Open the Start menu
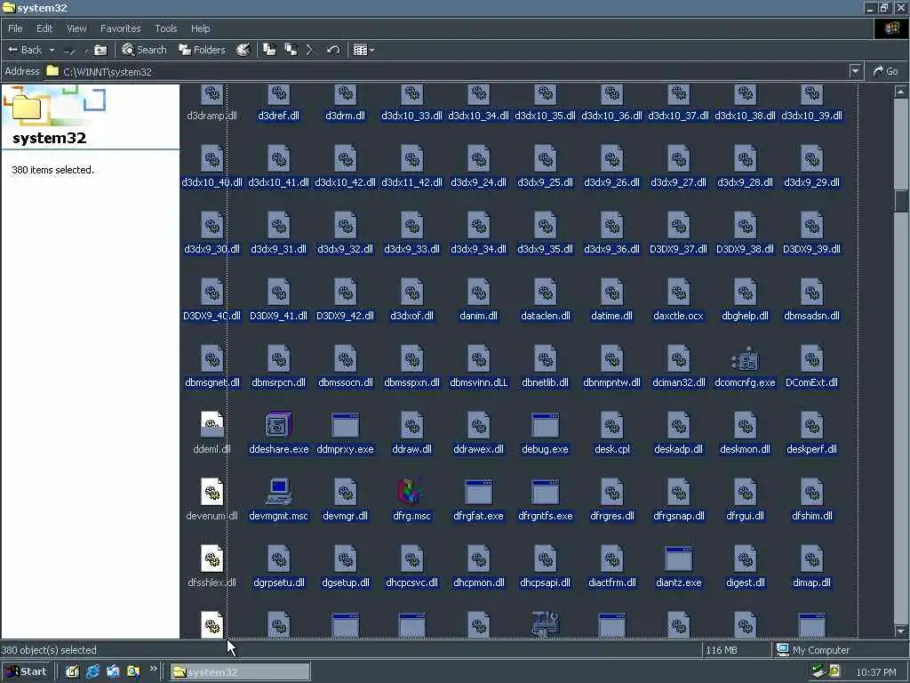This screenshot has width=910, height=683. [26, 671]
